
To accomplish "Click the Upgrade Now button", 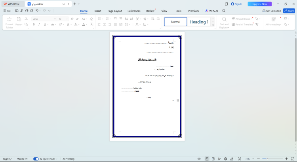I will 260,4.
